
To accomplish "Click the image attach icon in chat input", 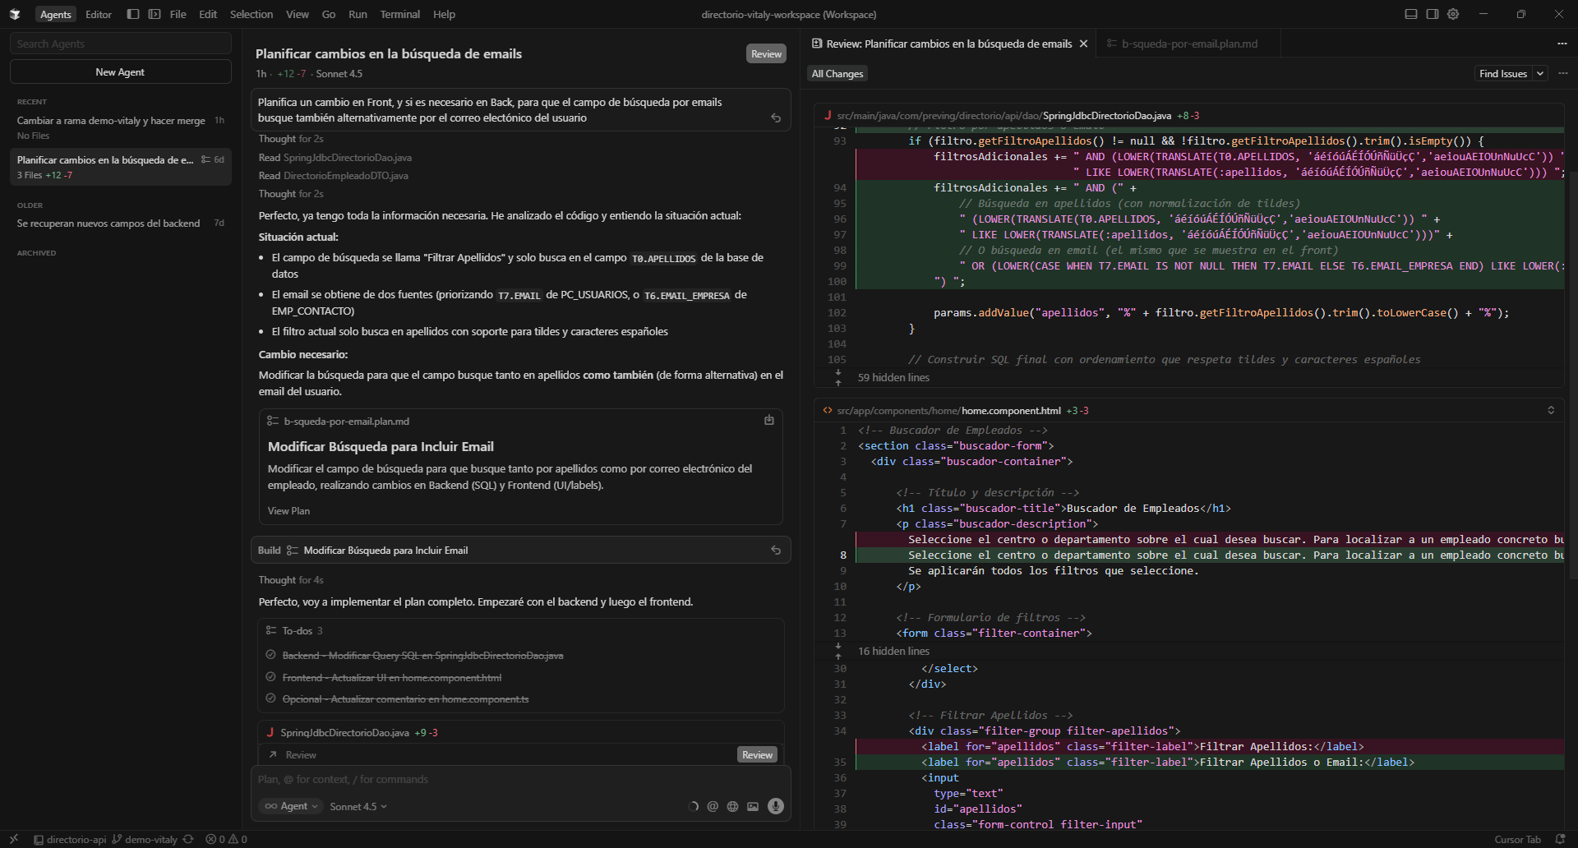I will point(753,806).
